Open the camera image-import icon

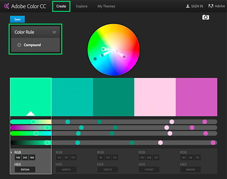(206, 17)
